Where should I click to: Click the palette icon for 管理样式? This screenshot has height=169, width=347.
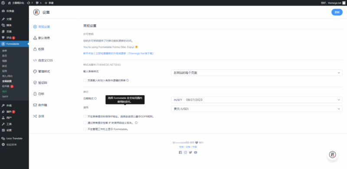(x=35, y=71)
